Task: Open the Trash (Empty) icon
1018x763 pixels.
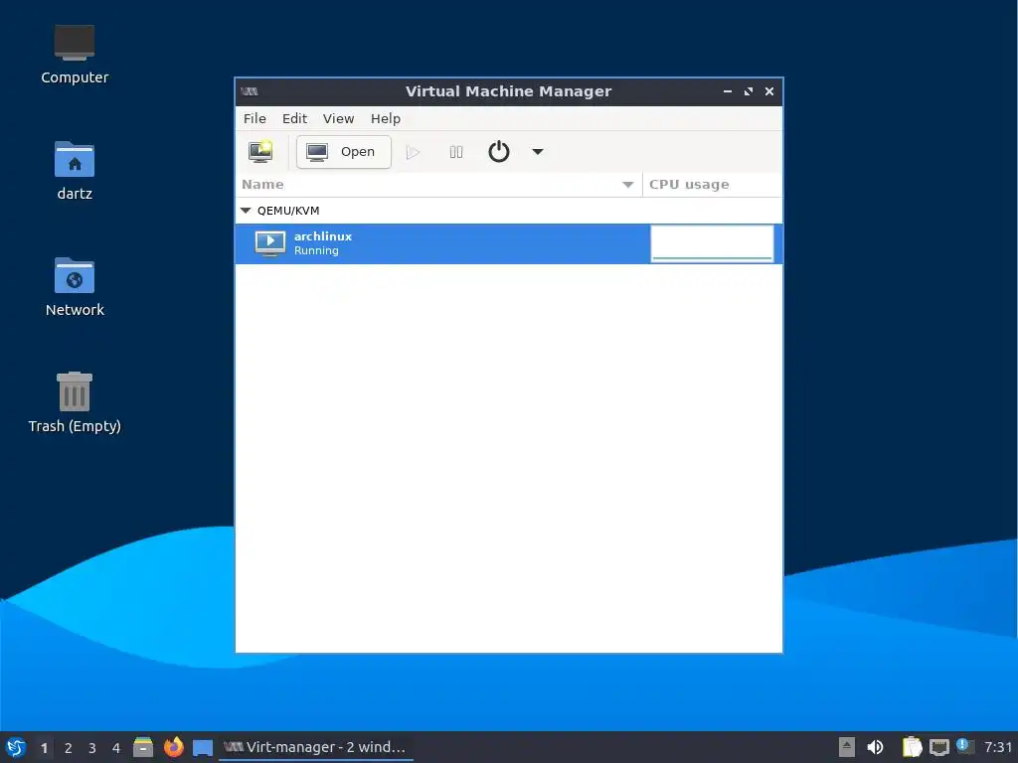Action: point(74,402)
